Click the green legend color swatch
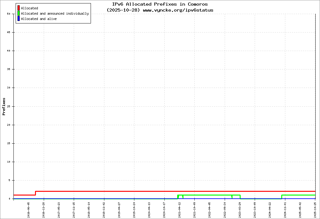Image resolution: width=320 pixels, height=219 pixels. click(x=19, y=13)
